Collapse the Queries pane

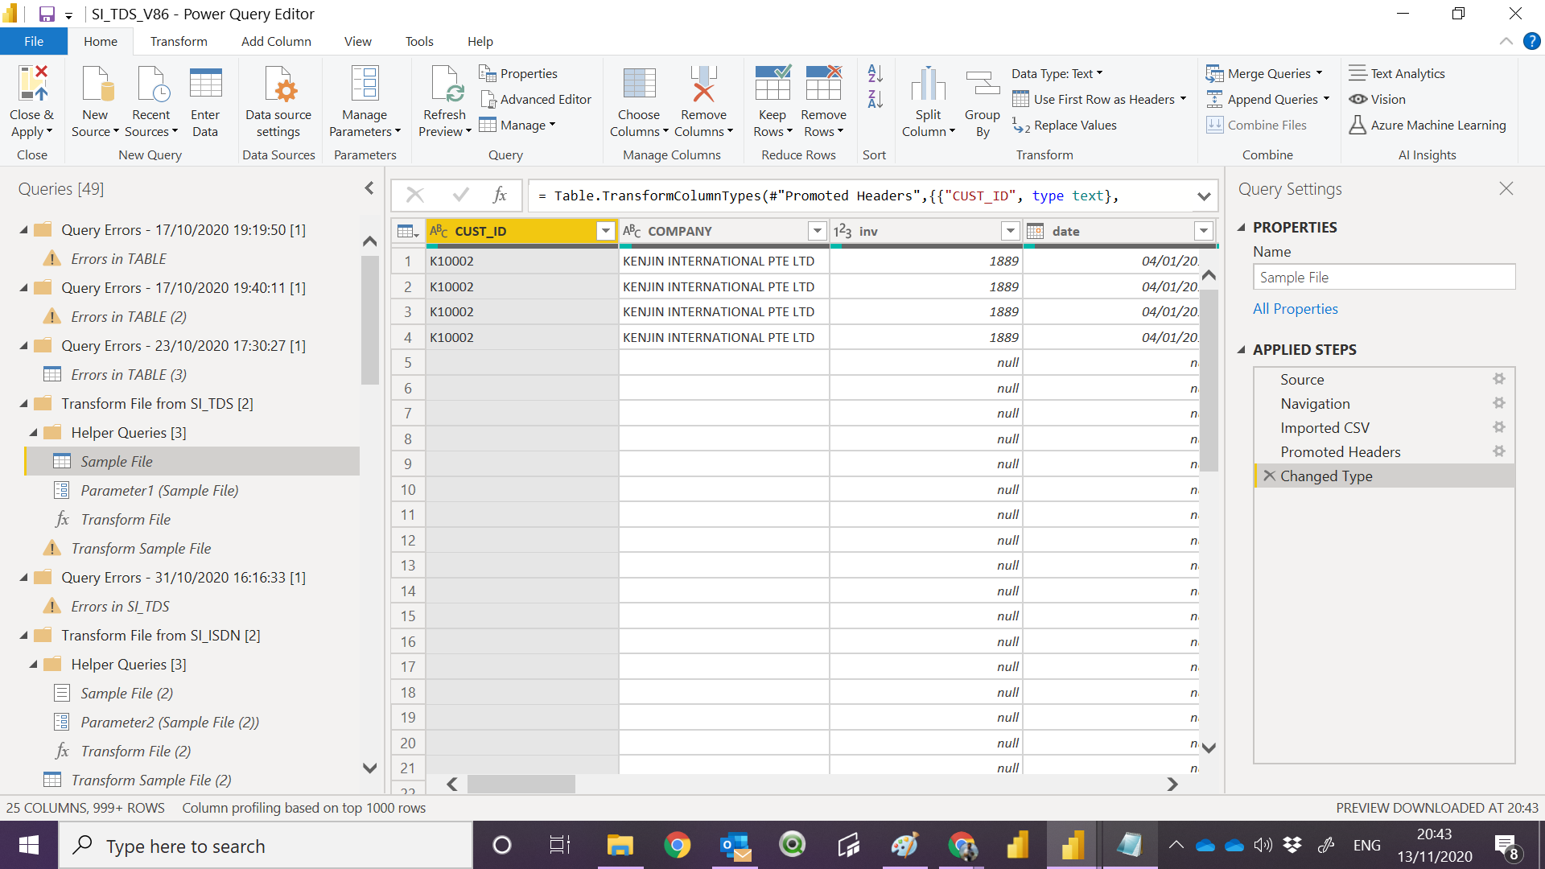369,187
